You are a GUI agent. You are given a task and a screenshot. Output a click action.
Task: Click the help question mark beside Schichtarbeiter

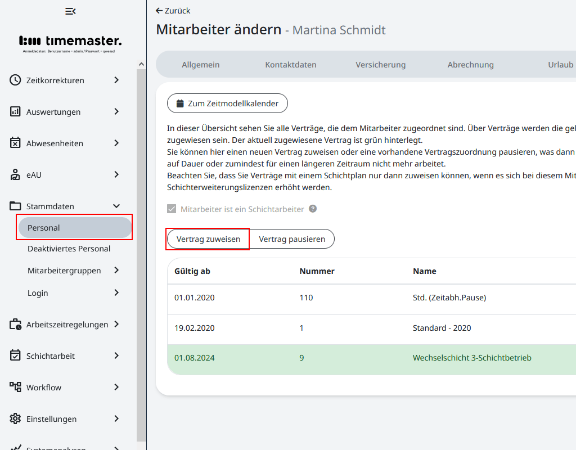(313, 209)
